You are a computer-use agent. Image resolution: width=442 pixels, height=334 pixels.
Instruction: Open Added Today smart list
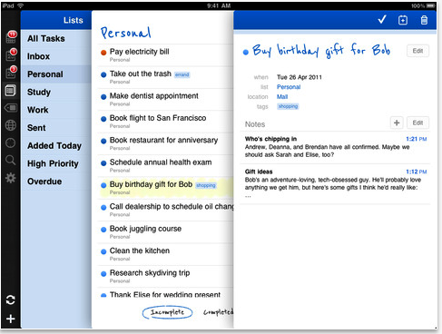56,145
